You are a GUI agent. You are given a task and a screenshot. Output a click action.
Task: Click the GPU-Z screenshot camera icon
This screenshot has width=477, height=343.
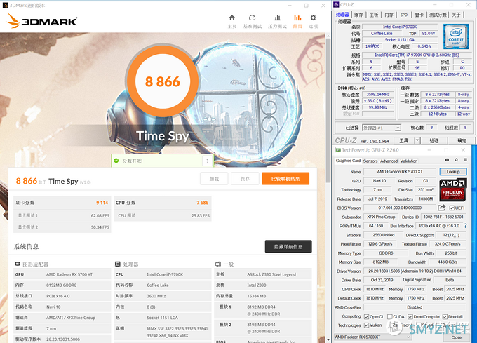(x=447, y=160)
